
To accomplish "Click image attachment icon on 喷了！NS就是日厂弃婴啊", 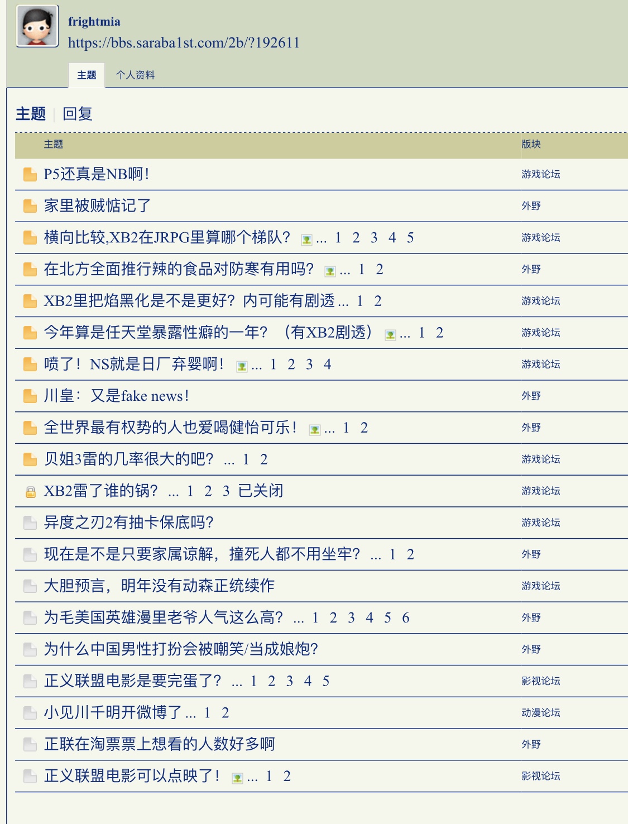I will coord(242,366).
